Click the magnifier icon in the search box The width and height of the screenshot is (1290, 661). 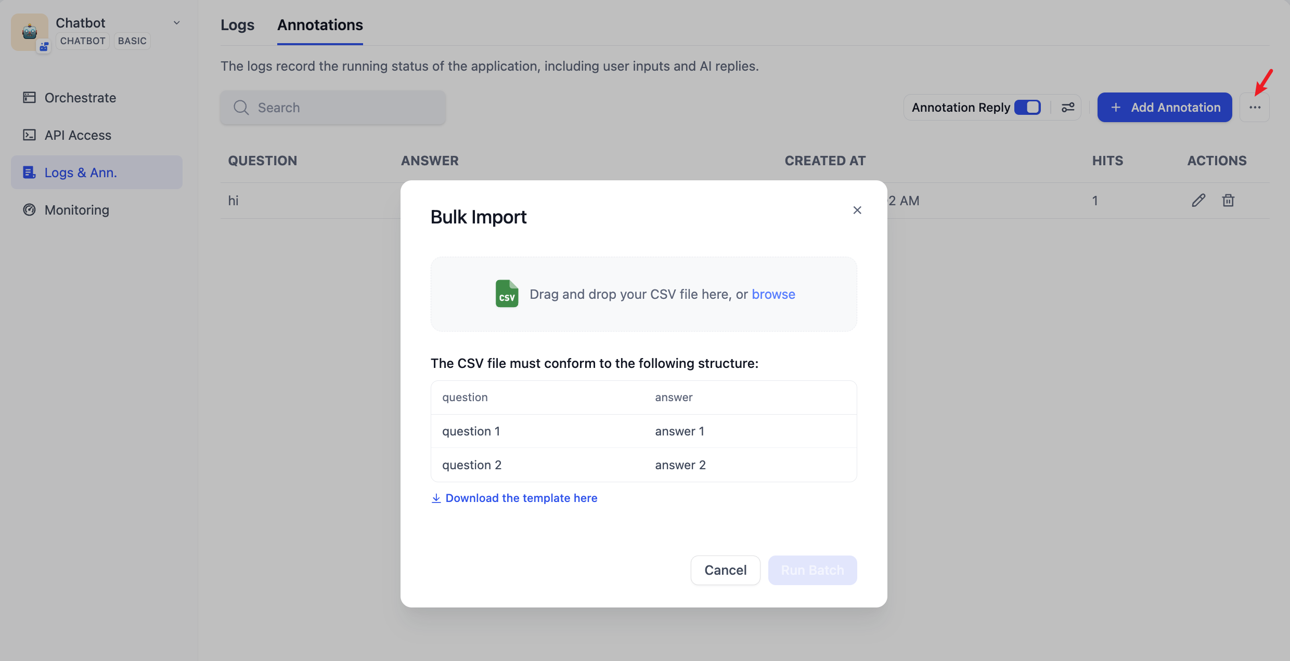point(241,108)
